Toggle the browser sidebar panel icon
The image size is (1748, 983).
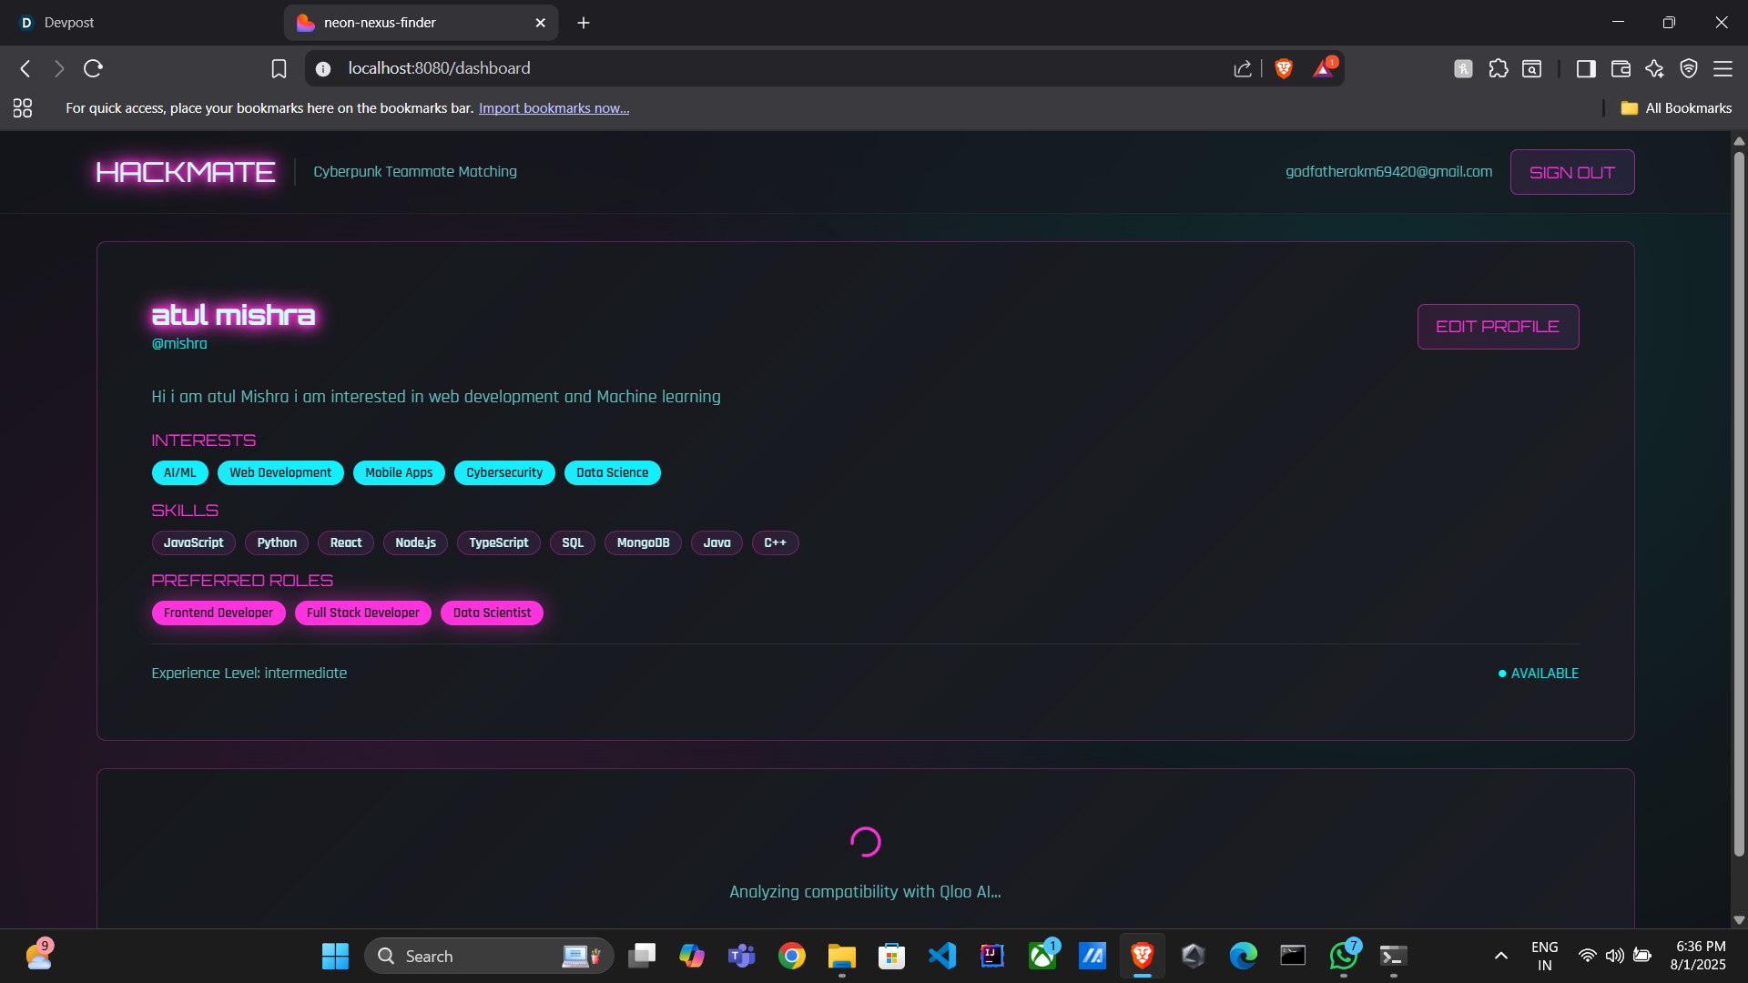(x=1586, y=68)
